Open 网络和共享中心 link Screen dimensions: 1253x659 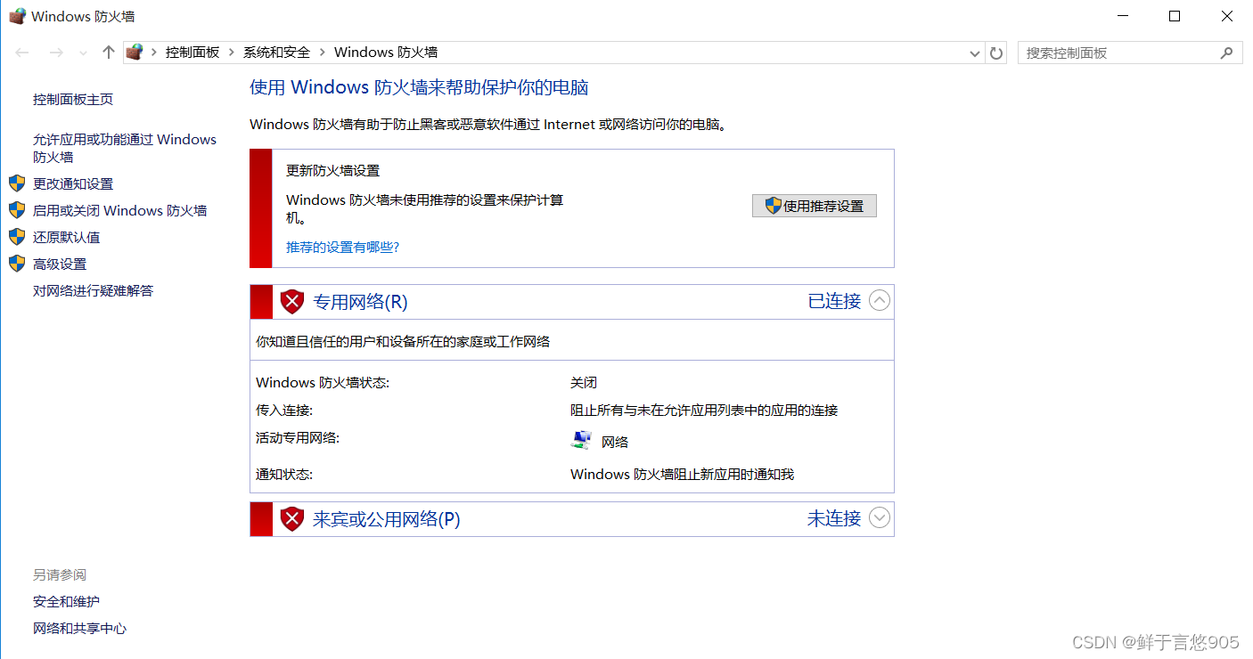[79, 629]
